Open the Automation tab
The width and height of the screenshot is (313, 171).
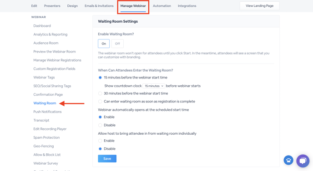162,6
